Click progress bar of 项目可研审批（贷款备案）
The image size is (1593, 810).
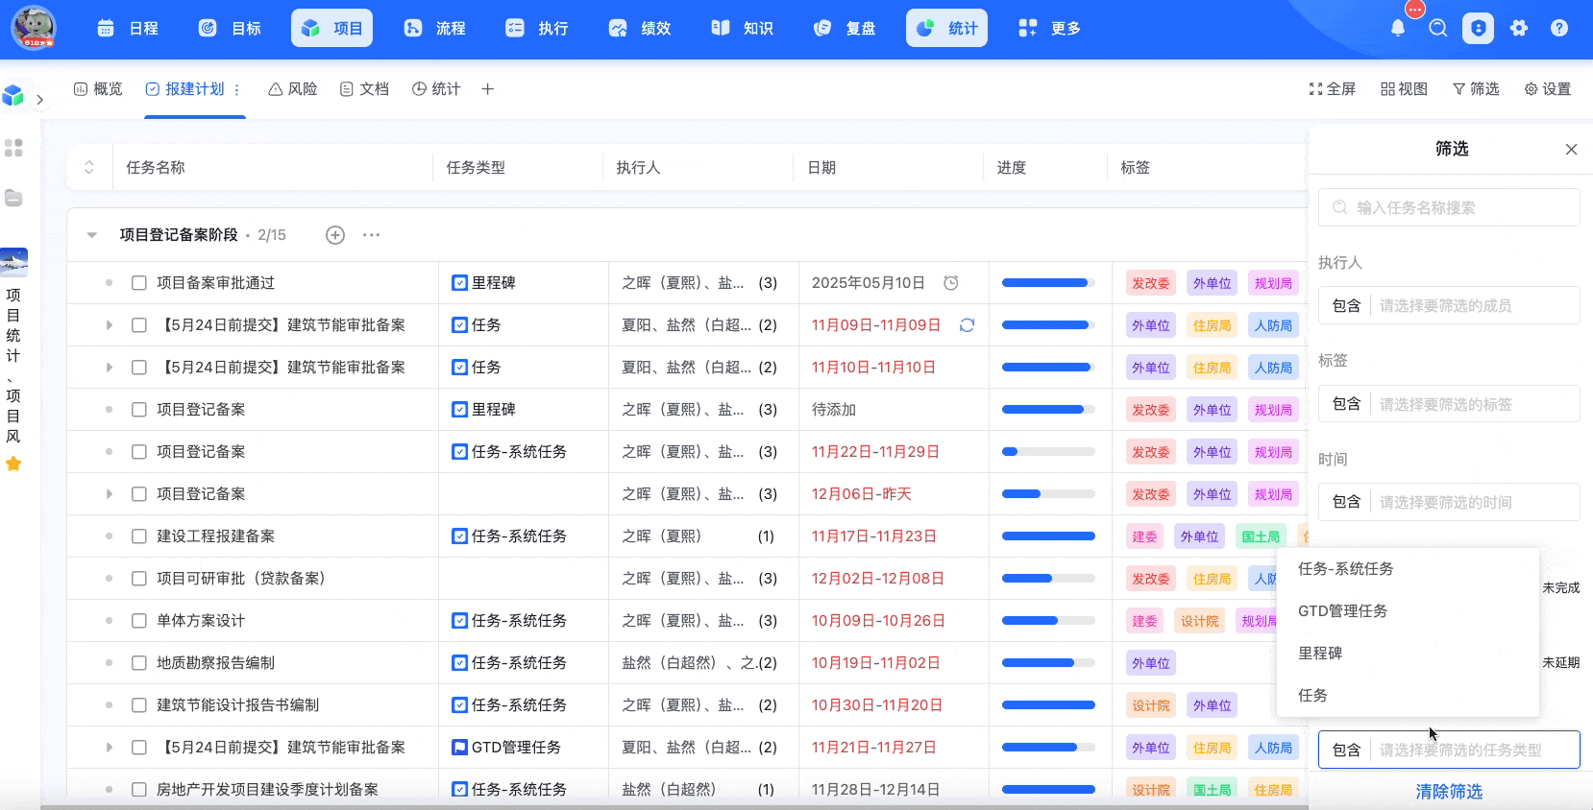[1048, 579]
